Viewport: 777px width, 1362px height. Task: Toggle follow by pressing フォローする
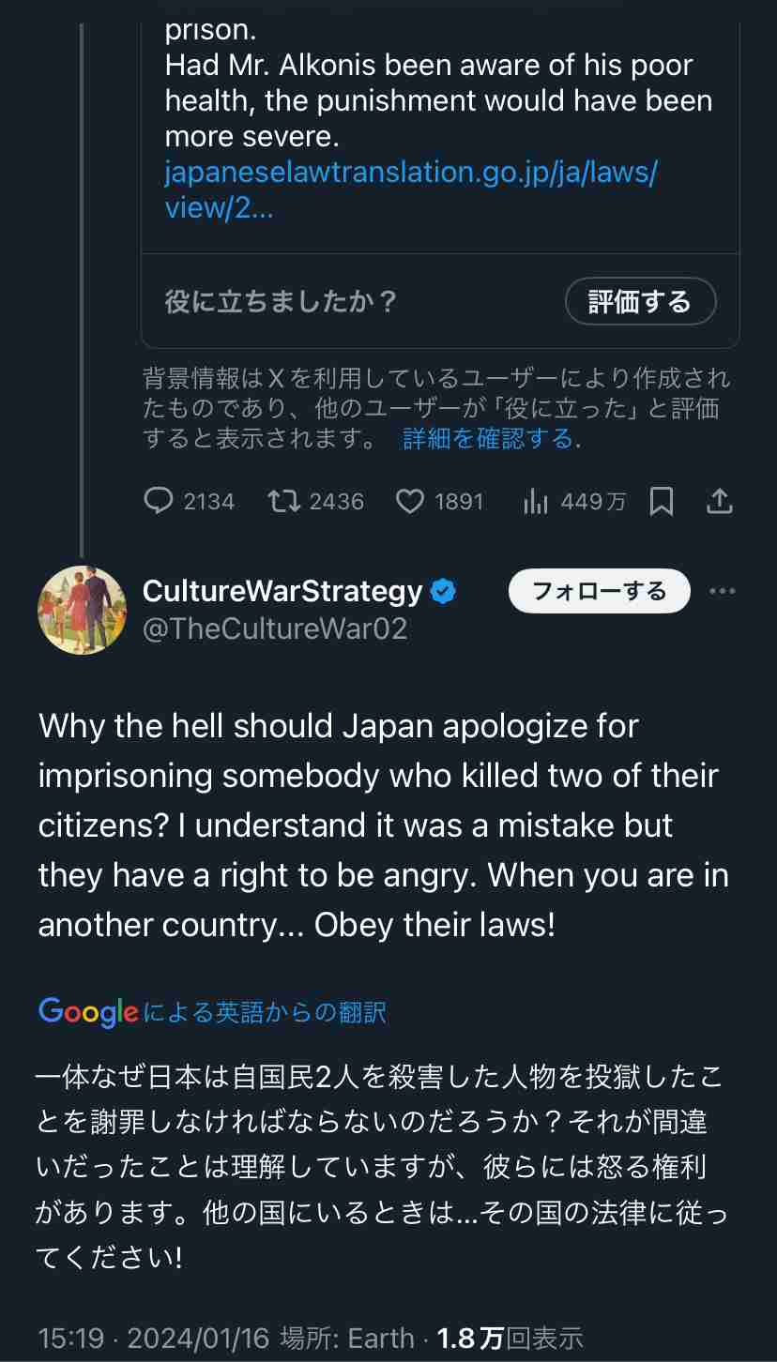[x=599, y=591]
